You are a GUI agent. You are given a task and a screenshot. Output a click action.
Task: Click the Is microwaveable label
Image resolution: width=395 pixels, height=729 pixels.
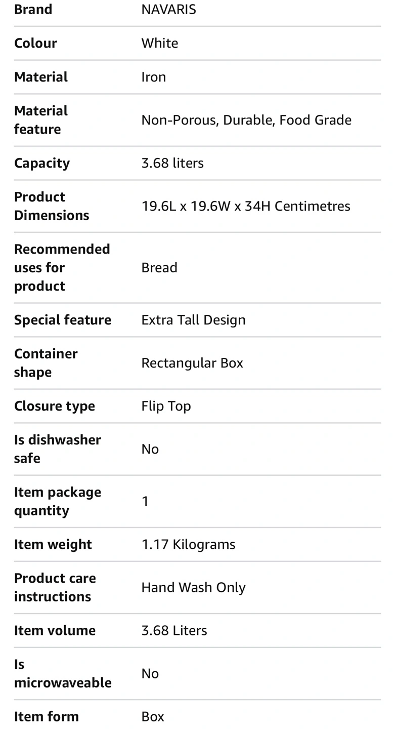pos(63,673)
